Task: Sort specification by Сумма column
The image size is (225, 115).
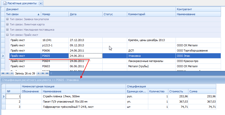Action: tap(202, 91)
